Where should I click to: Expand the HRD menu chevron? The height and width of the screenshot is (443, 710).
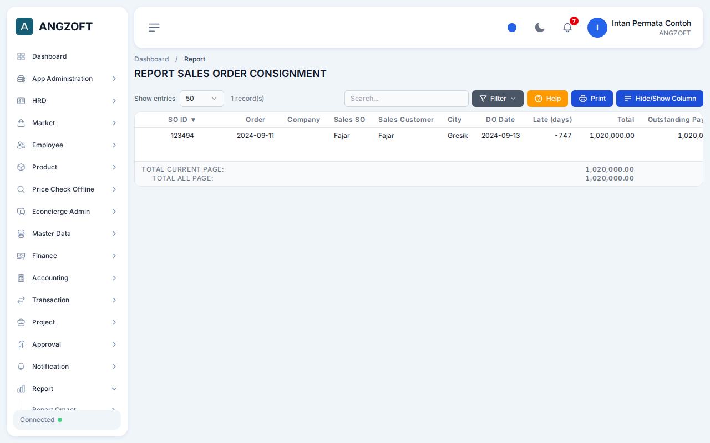pos(114,101)
